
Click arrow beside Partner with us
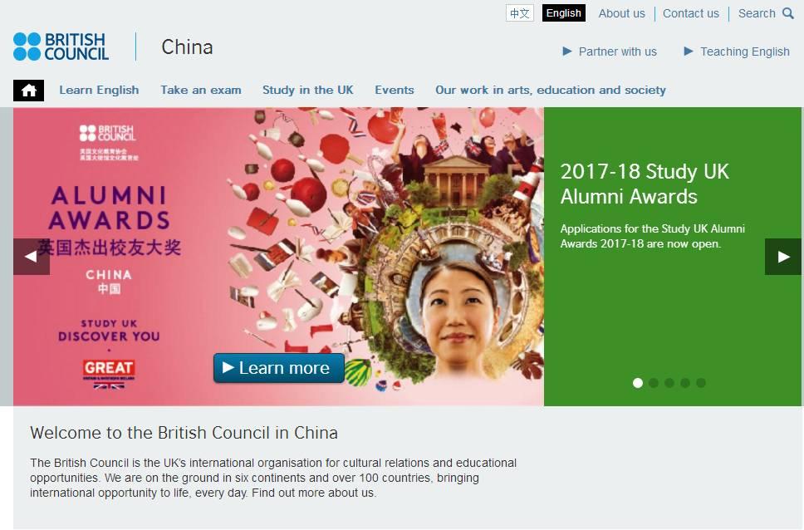pos(567,52)
